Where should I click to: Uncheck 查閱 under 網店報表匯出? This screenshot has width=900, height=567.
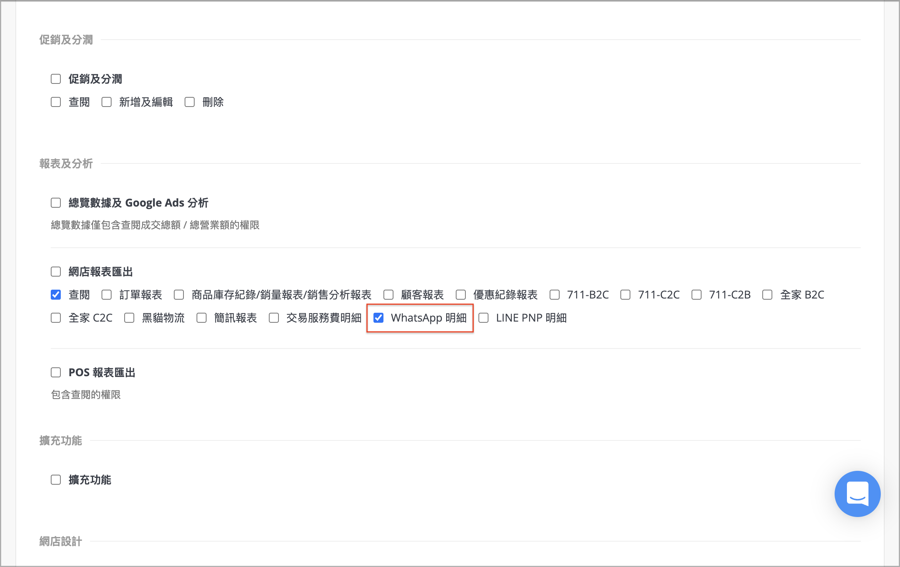[56, 295]
